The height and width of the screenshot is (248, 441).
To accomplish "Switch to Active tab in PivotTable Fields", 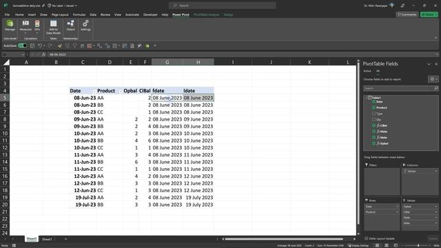I will 367,71.
